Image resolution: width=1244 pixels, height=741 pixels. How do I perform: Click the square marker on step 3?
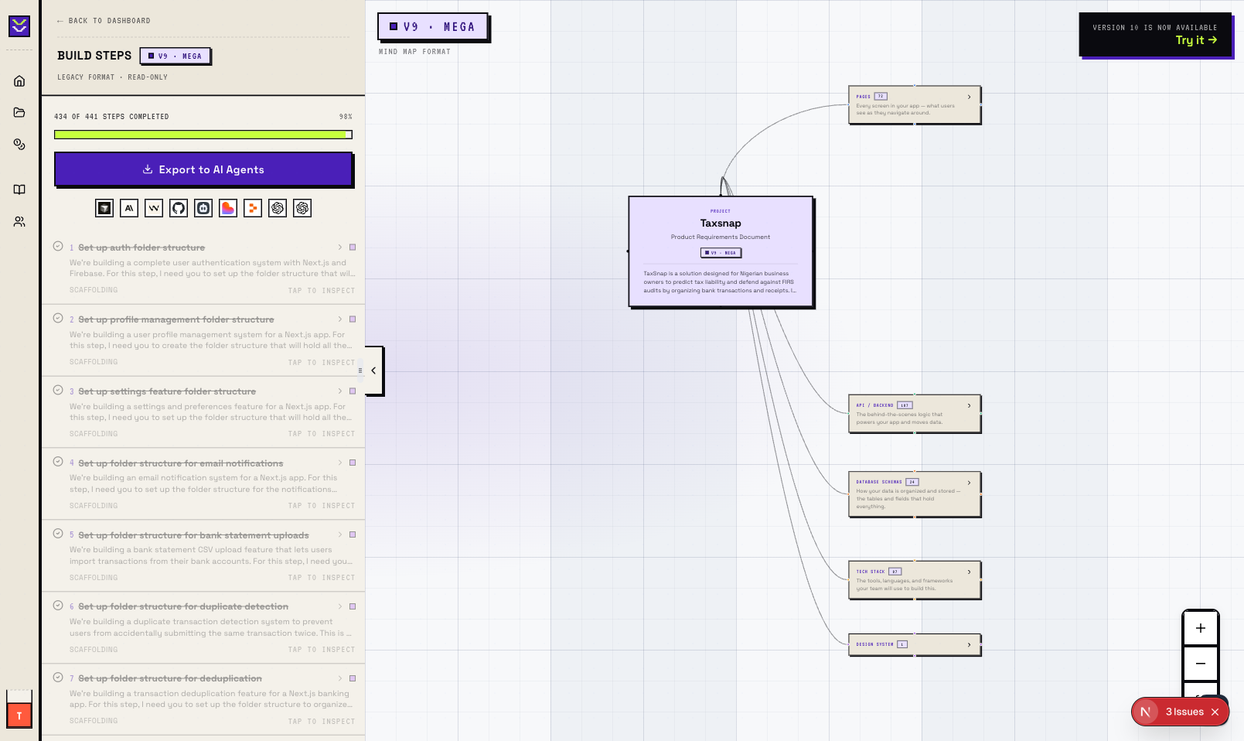pyautogui.click(x=353, y=391)
